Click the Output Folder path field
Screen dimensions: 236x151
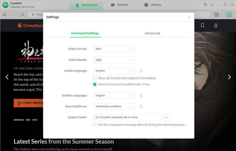tap(127, 117)
